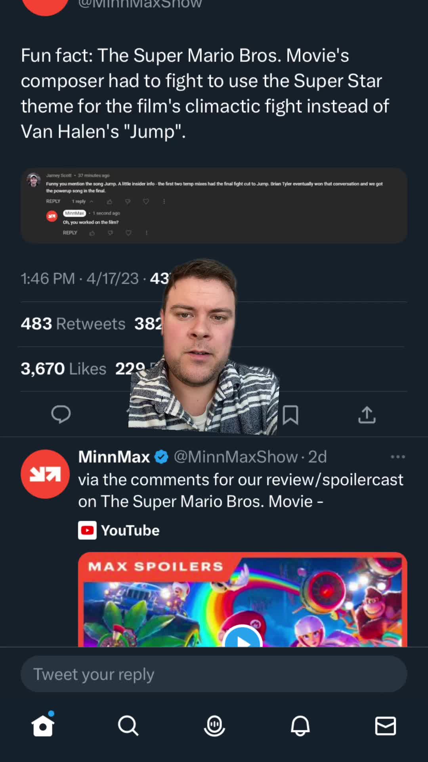Open the @MinnMaxShow handle in the reply

coord(235,457)
